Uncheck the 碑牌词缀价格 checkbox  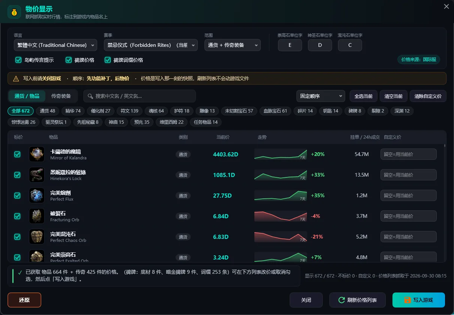coord(107,60)
